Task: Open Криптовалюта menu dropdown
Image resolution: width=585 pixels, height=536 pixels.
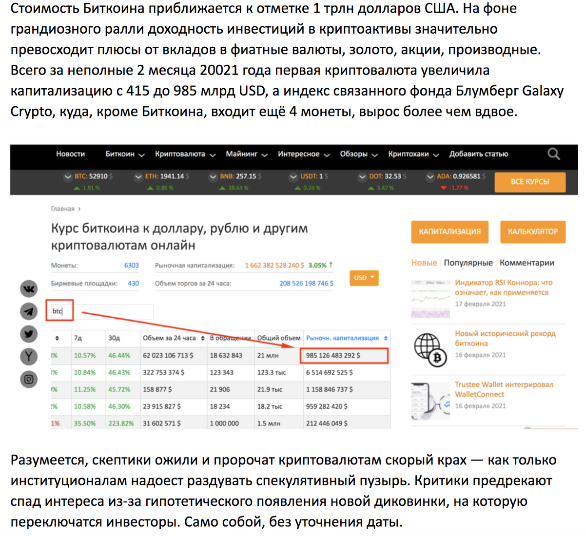Action: point(185,154)
